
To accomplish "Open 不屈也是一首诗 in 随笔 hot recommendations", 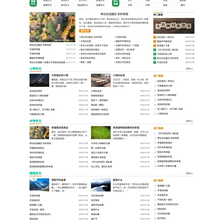I will coord(165,200).
